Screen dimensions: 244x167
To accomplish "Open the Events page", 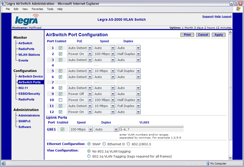I will click(x=23, y=60).
